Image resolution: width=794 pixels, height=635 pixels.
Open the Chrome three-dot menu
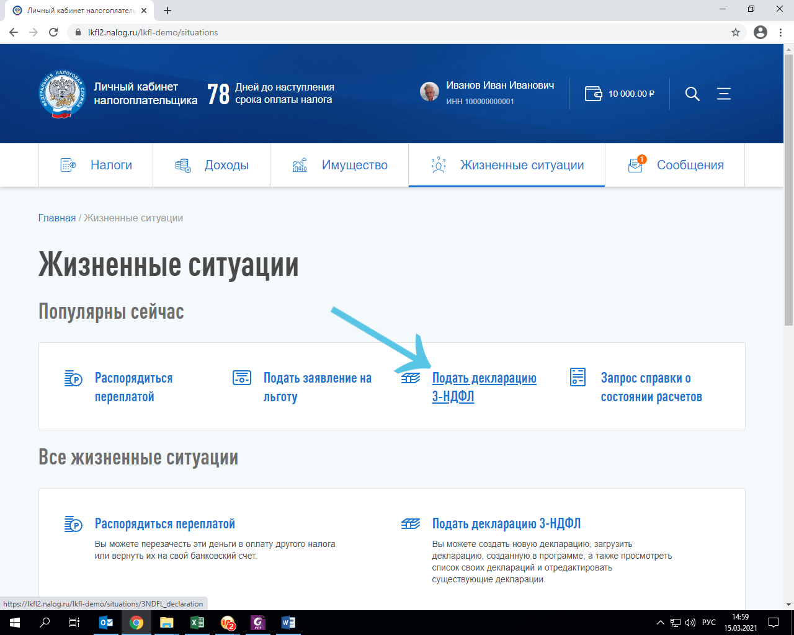(x=780, y=32)
